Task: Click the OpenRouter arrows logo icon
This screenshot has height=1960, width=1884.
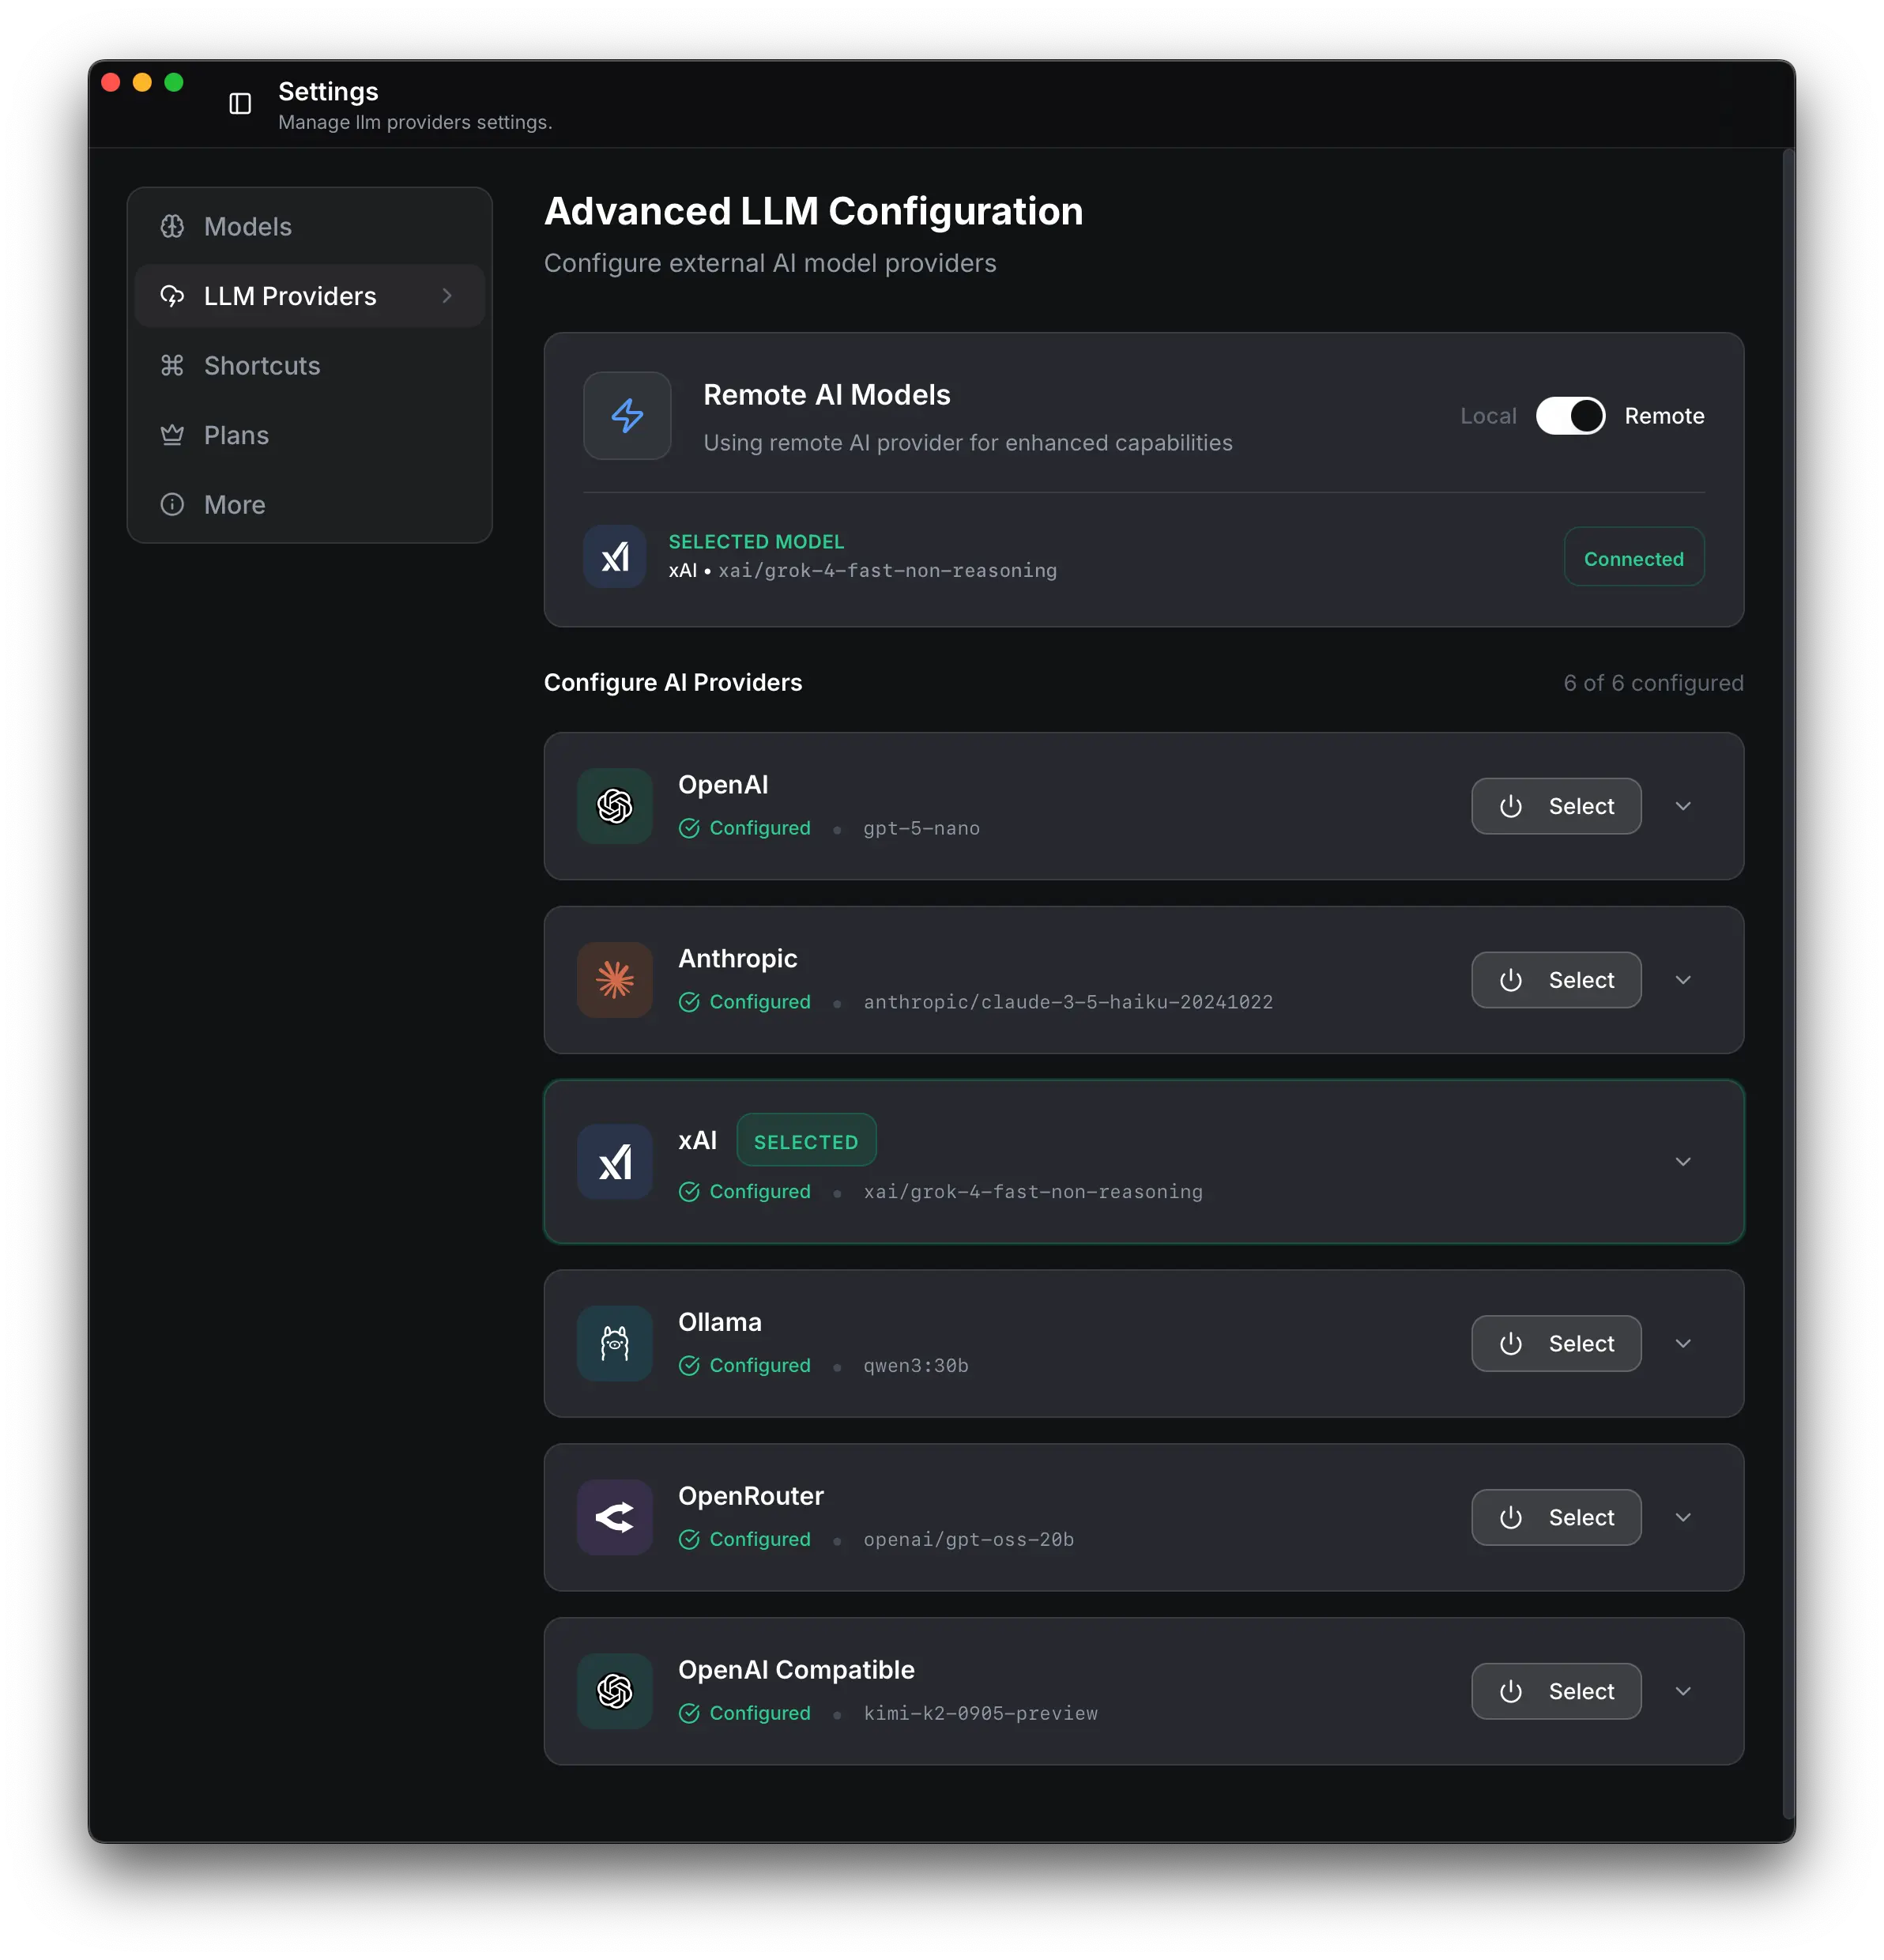Action: click(x=615, y=1517)
